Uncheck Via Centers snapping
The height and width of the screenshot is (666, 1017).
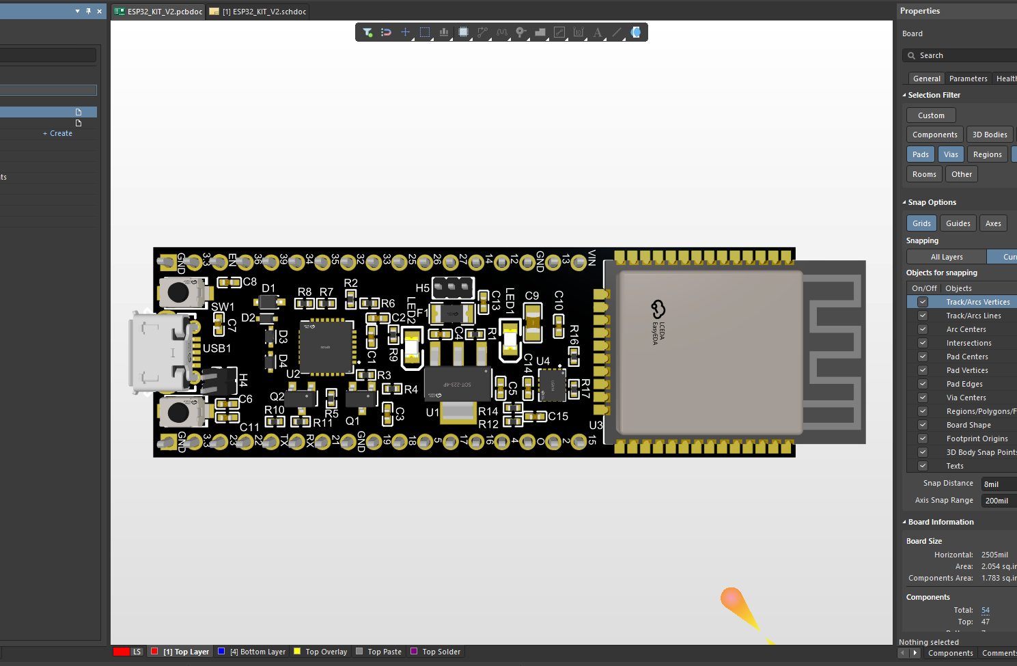923,398
